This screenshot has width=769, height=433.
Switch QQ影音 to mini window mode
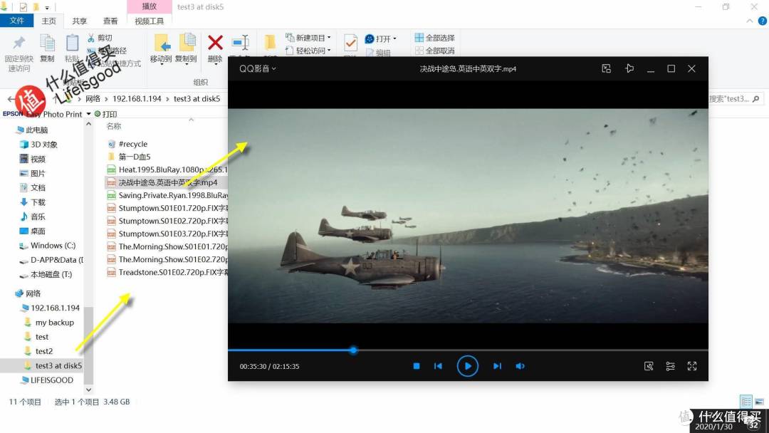coord(607,68)
